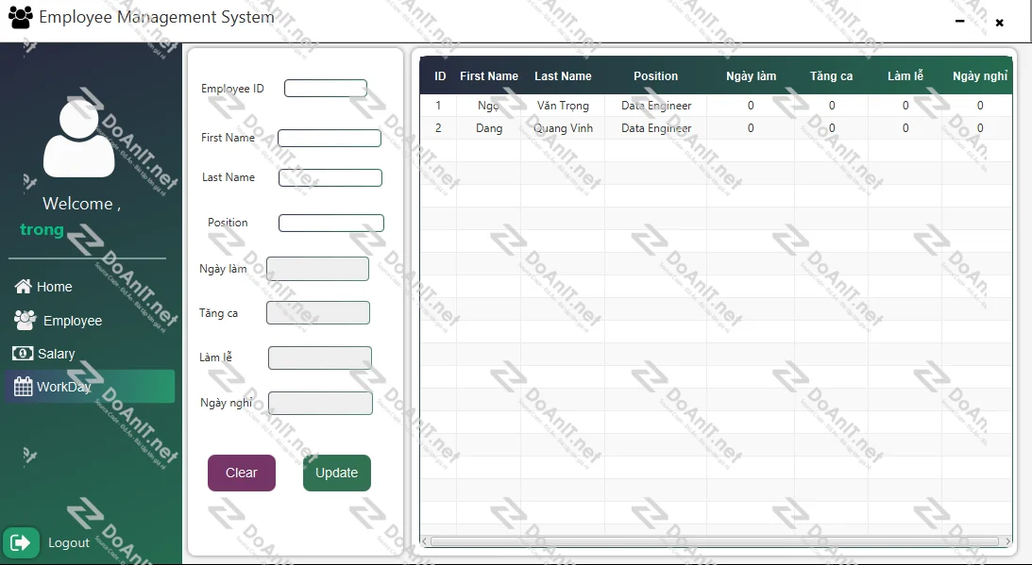
Task: Click the WorkDay calendar icon
Action: pyautogui.click(x=23, y=387)
